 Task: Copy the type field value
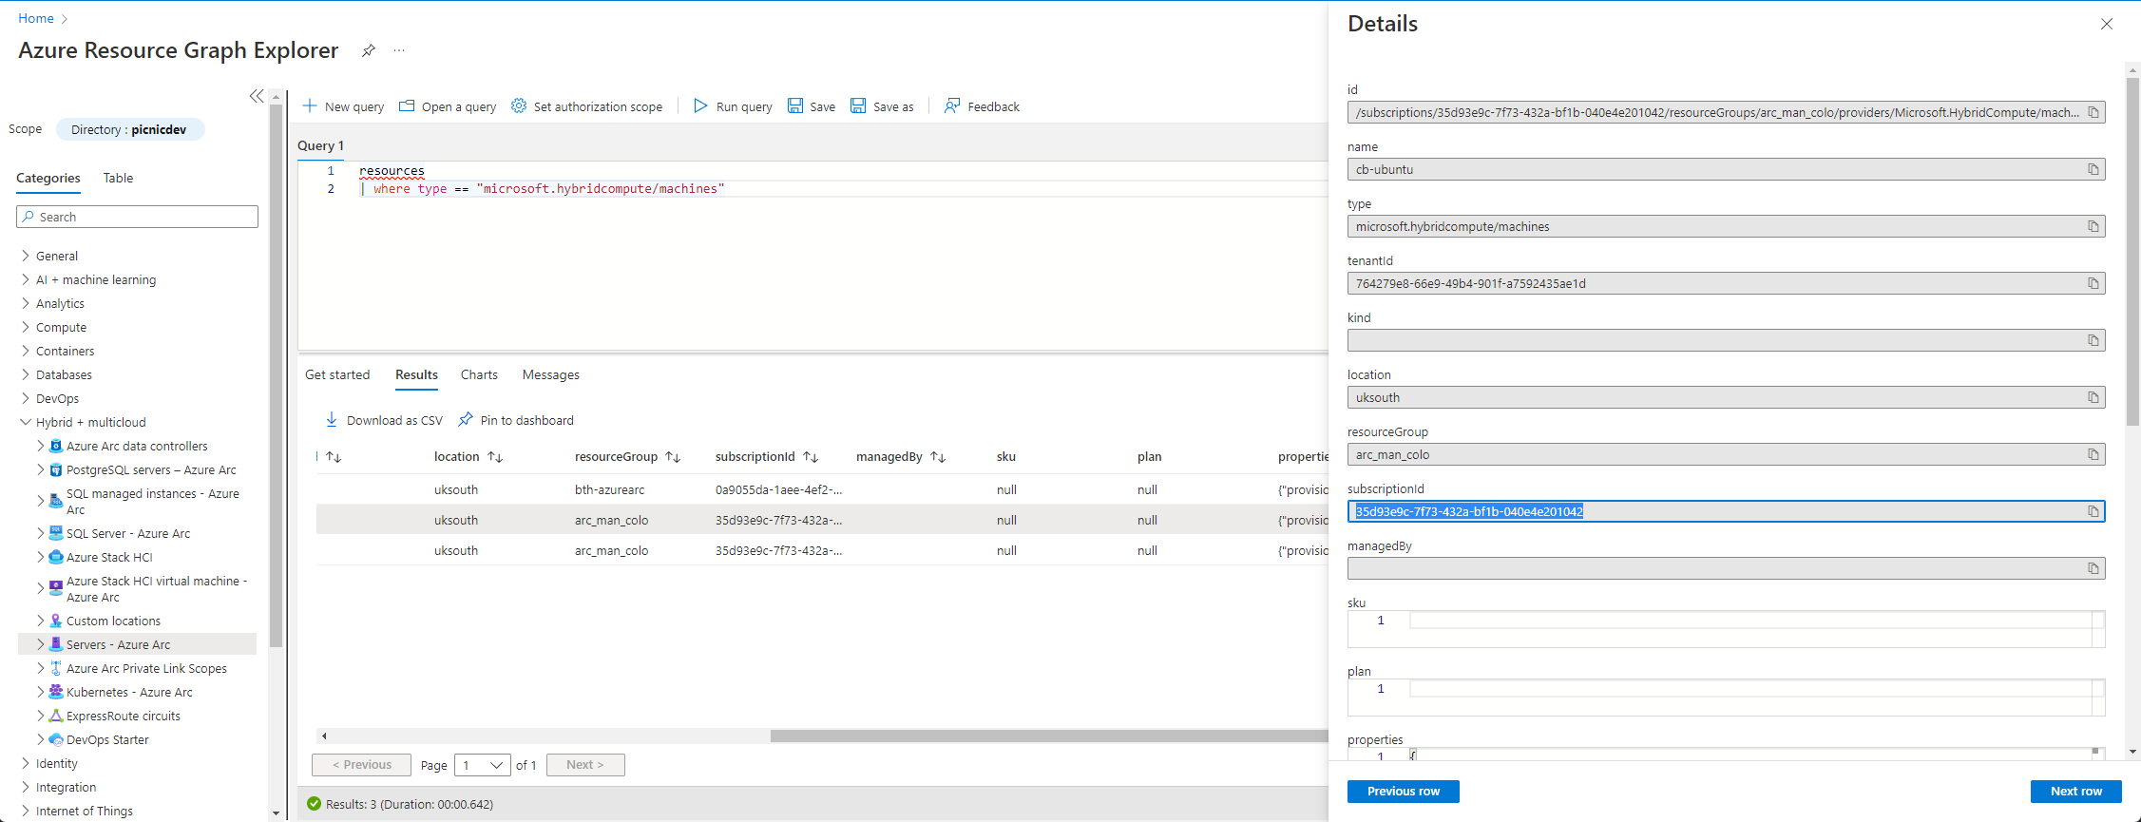tap(2093, 226)
